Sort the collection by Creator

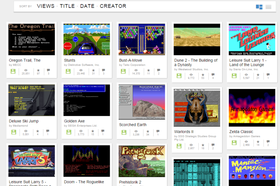(x=113, y=6)
